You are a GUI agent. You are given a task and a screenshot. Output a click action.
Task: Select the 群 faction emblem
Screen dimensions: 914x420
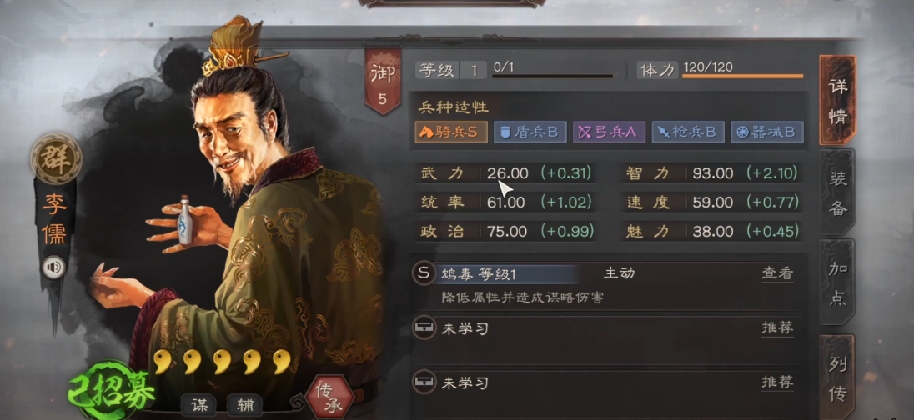tap(56, 157)
